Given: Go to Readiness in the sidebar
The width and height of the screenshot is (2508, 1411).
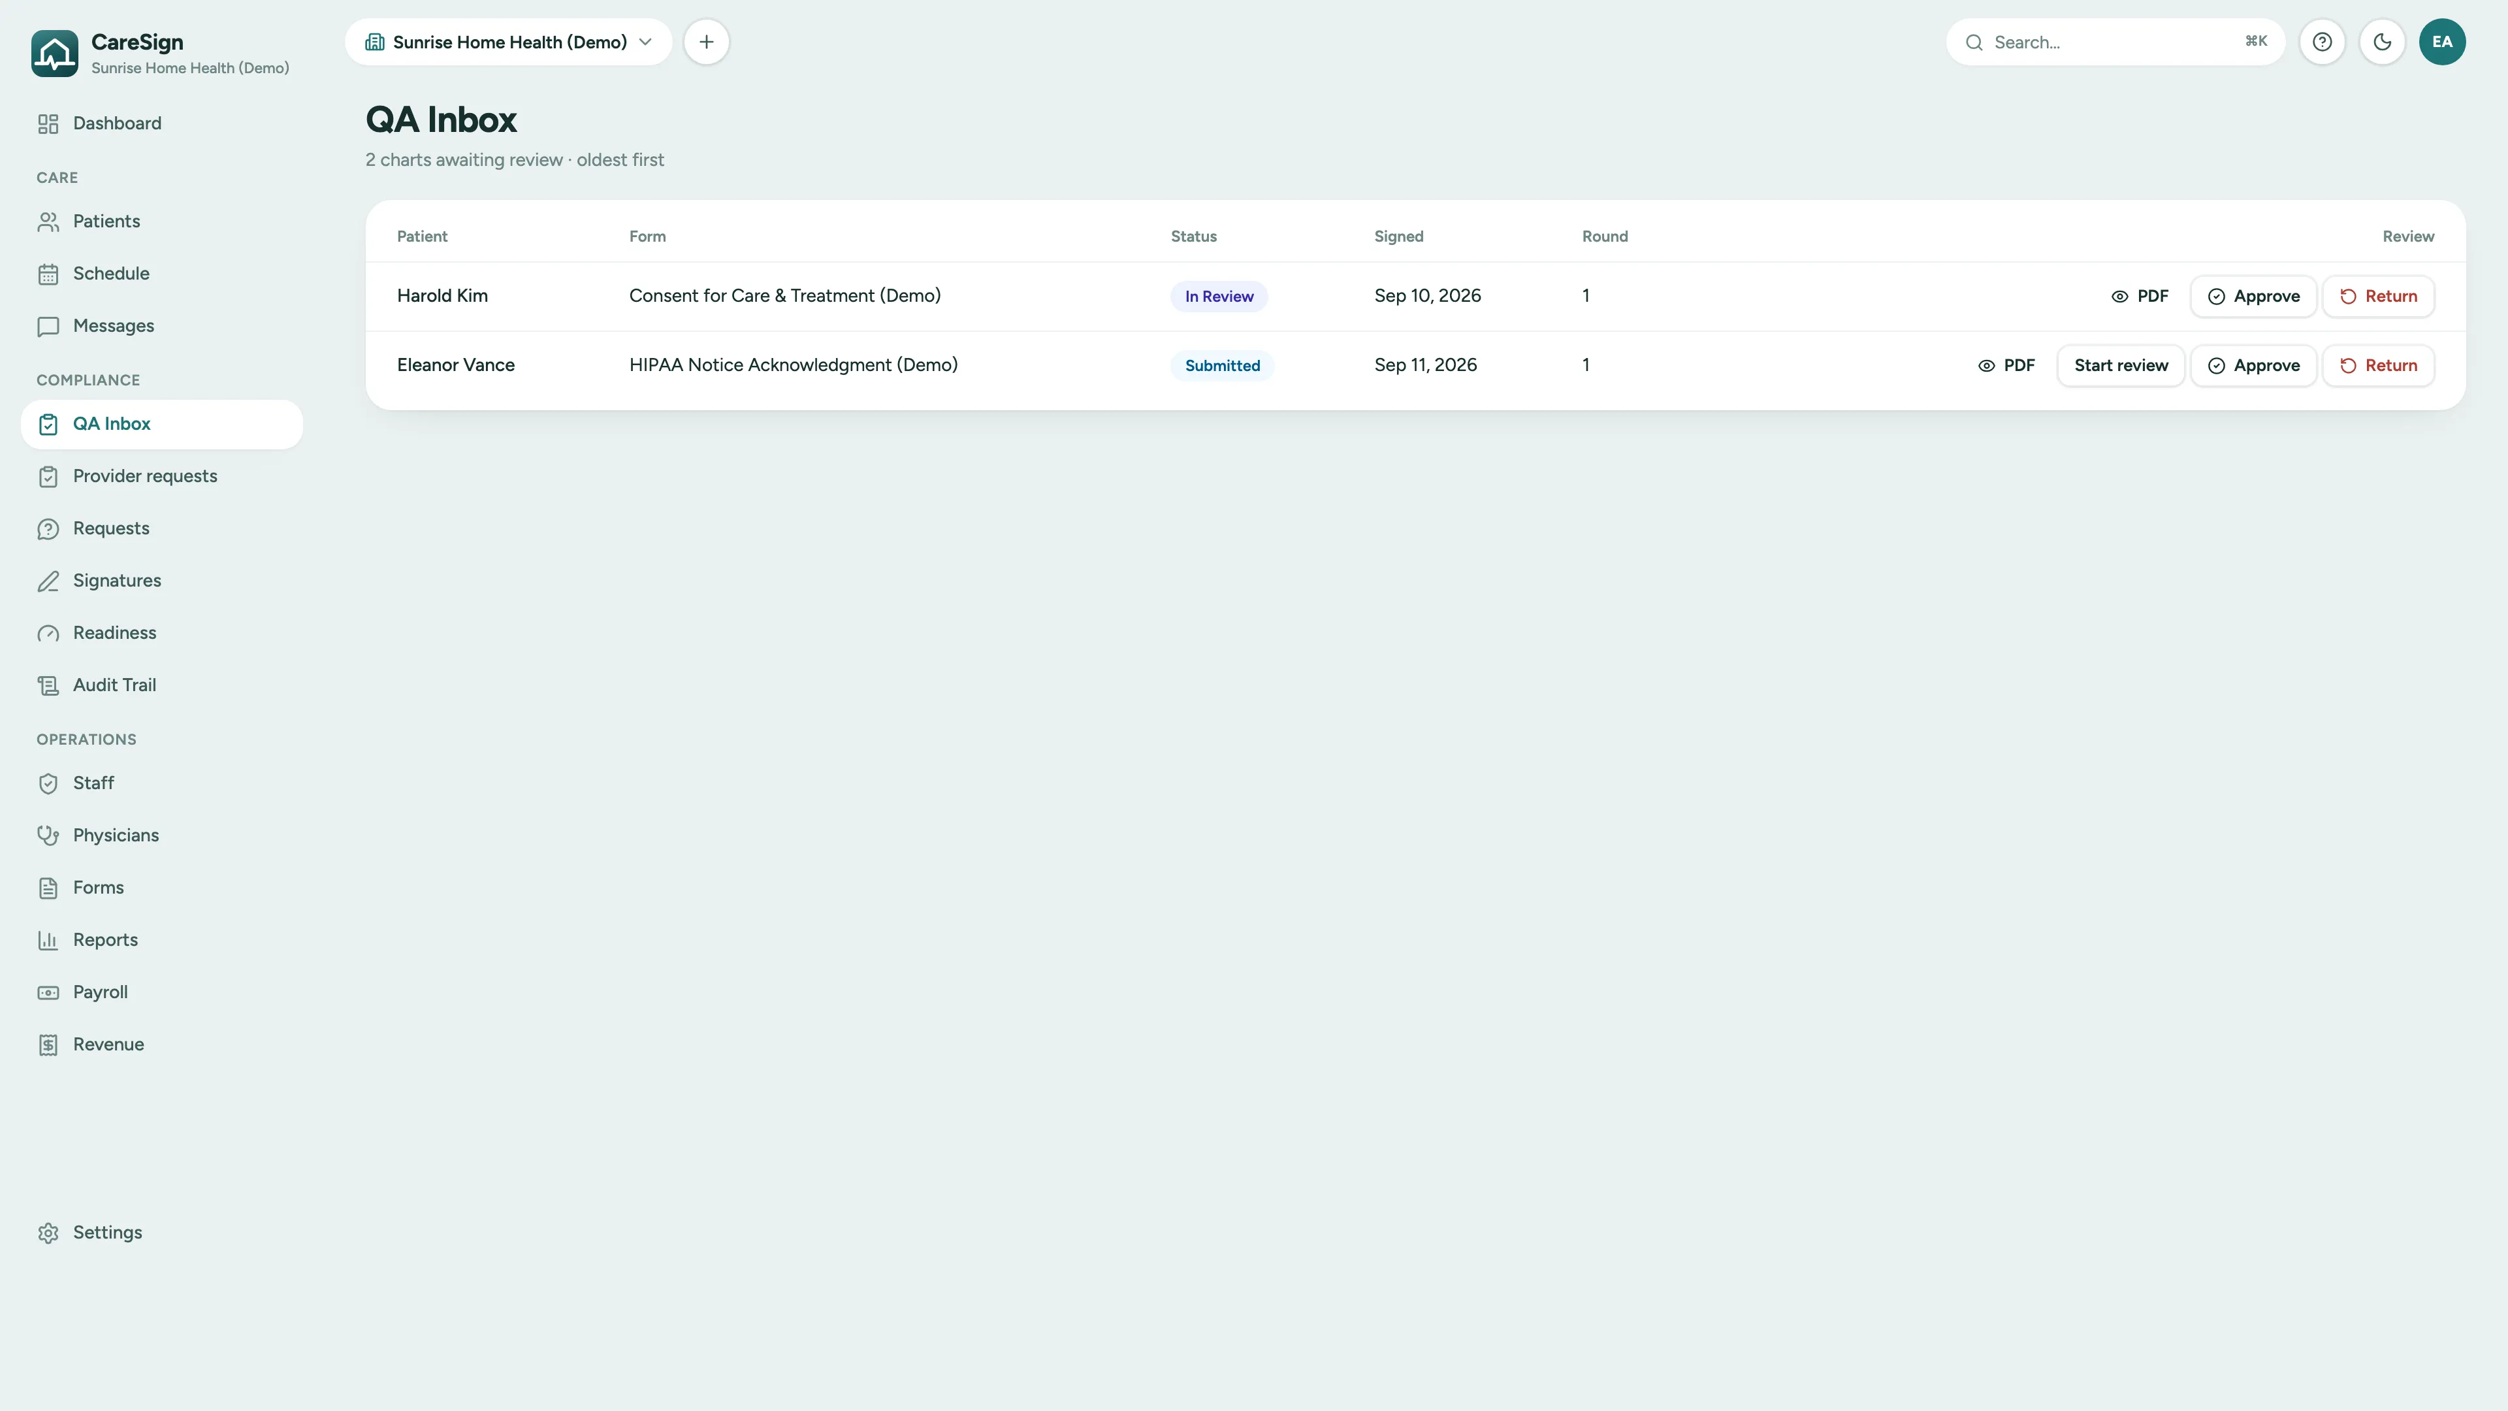Looking at the screenshot, I should pos(161,633).
